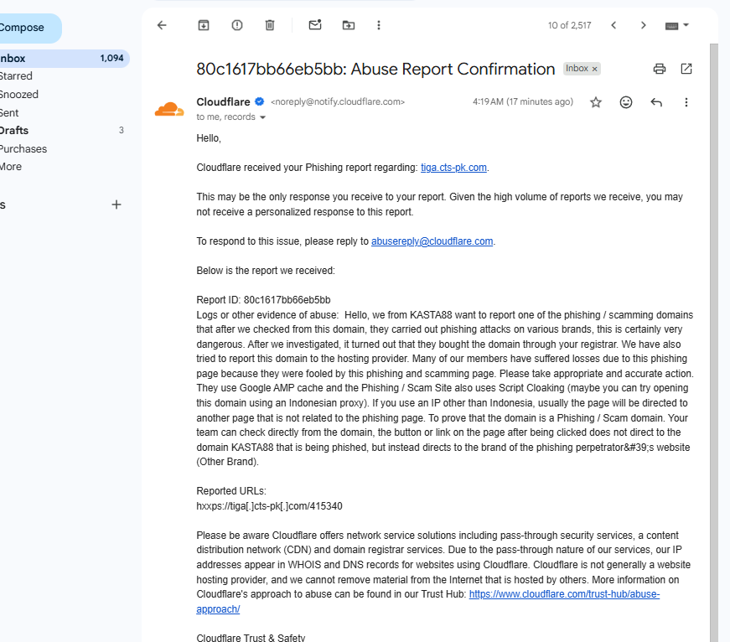Click the abusereply@cloudflare.com link
Screen dimensions: 730x642
pyautogui.click(x=432, y=241)
